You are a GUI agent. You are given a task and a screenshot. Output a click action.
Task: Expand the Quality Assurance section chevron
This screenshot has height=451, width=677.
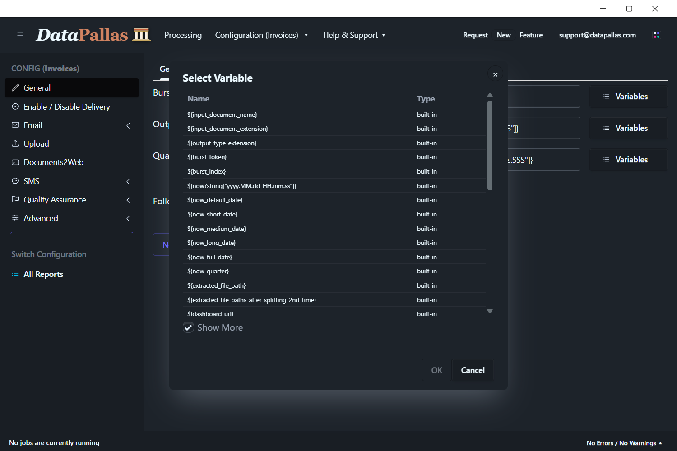pyautogui.click(x=128, y=200)
